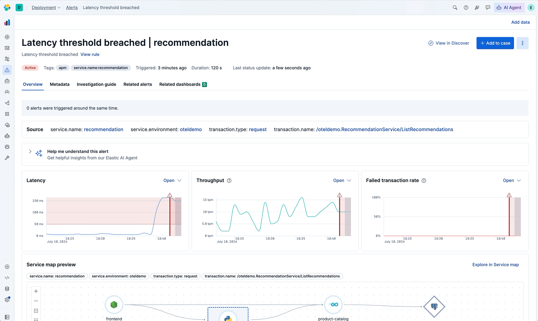Open the Latency chart Open dropdown
538x321 pixels.
172,181
